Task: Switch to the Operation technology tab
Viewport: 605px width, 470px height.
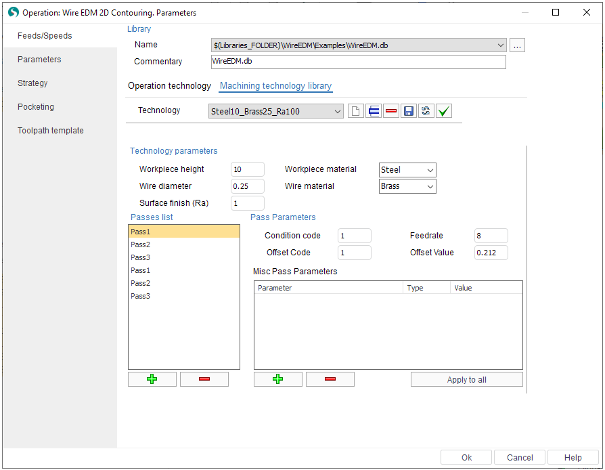Action: [169, 86]
